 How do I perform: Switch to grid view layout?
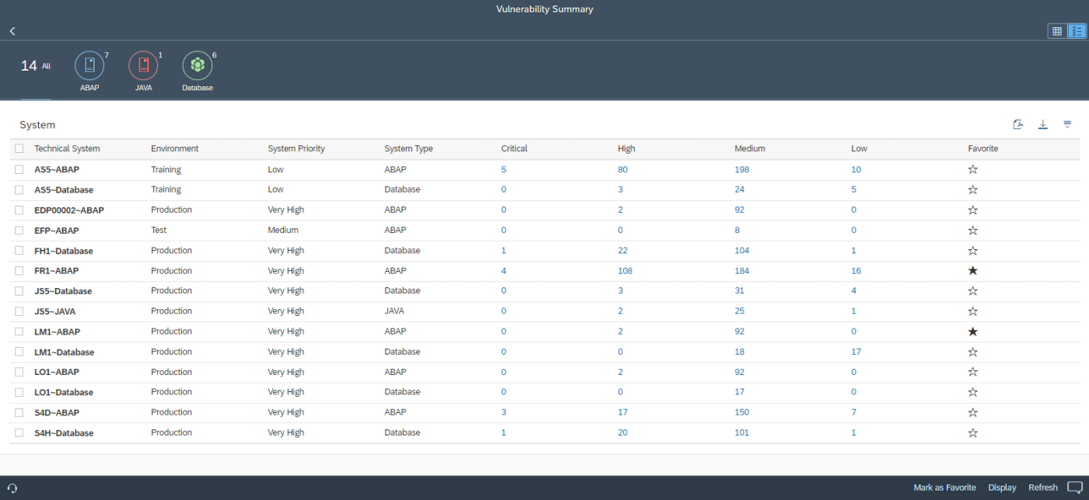(1057, 31)
